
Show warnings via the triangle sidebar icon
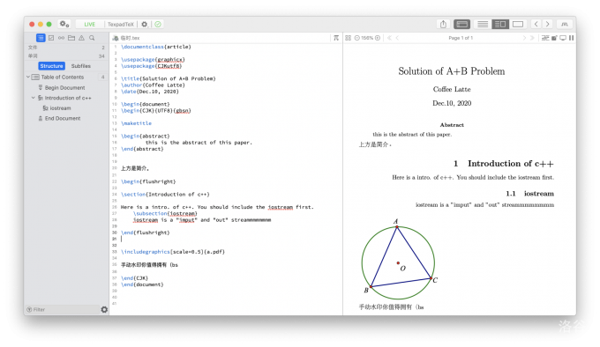[81, 38]
